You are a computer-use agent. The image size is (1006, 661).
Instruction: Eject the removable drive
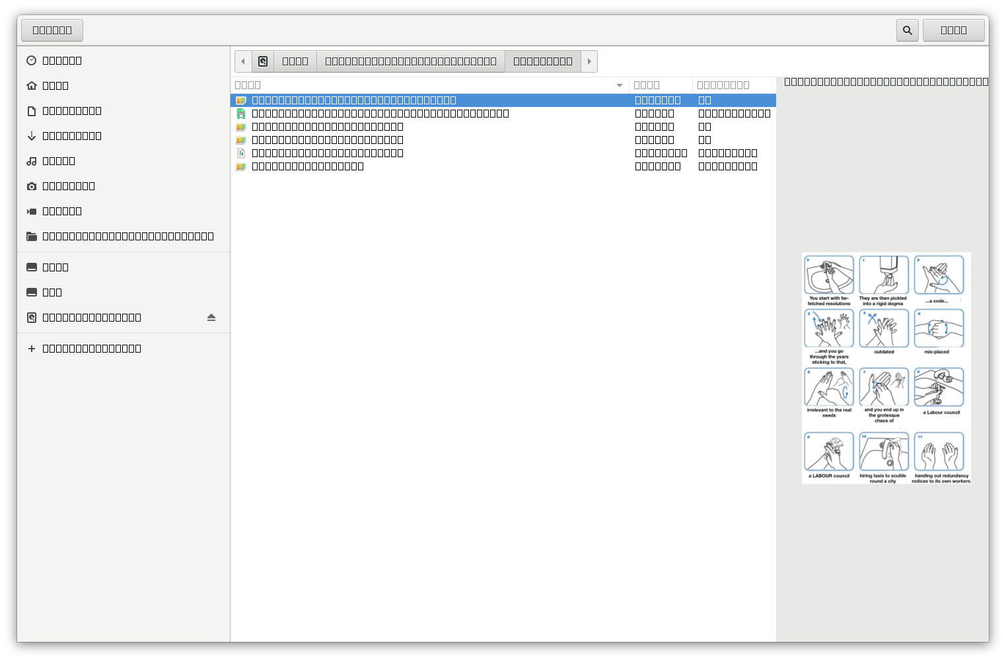click(x=211, y=317)
